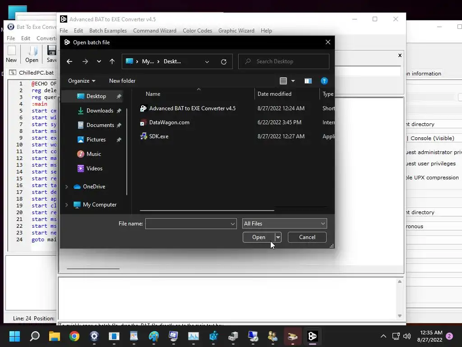The width and height of the screenshot is (462, 347).
Task: Cancel the Open batch file dialog
Action: 307,237
